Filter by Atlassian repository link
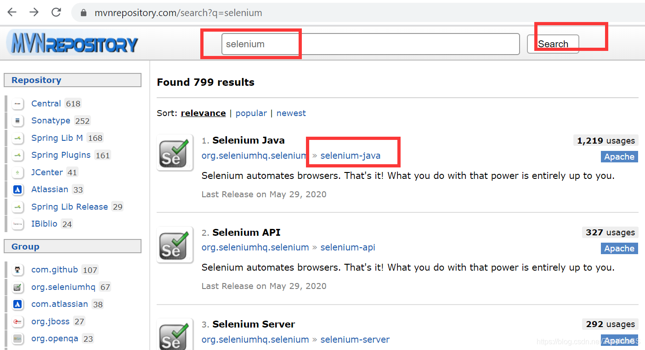The width and height of the screenshot is (645, 350). click(x=50, y=189)
